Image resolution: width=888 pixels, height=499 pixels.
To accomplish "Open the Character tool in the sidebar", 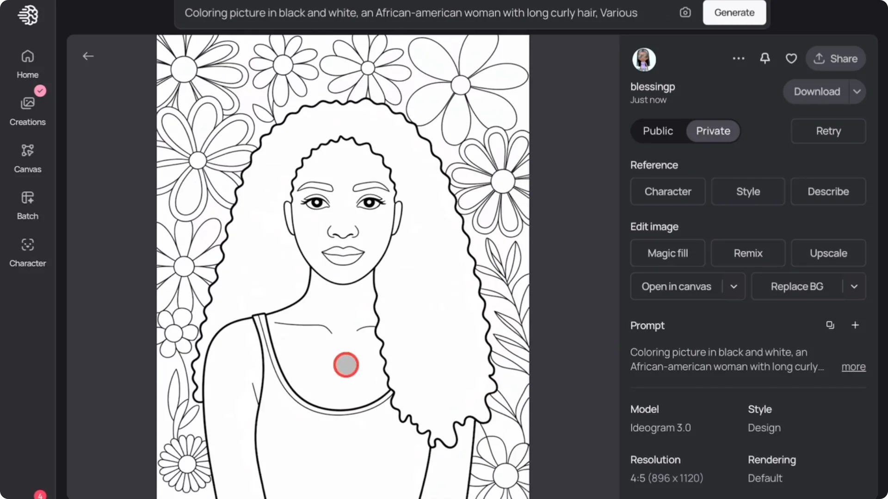I will click(x=27, y=251).
